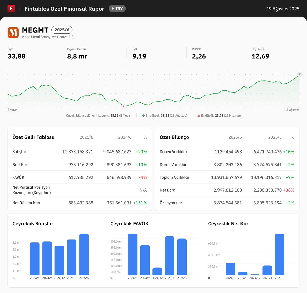Click the "MEGMT" ticker symbol
Screen dimensions: 307x293
click(35, 30)
